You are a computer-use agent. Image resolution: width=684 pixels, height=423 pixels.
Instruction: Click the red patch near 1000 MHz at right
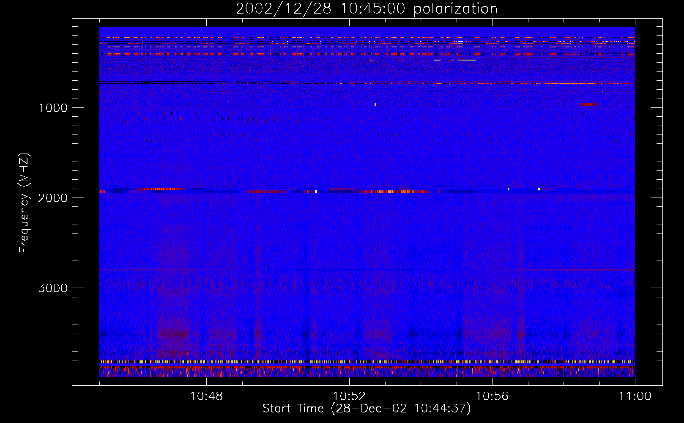click(x=588, y=104)
